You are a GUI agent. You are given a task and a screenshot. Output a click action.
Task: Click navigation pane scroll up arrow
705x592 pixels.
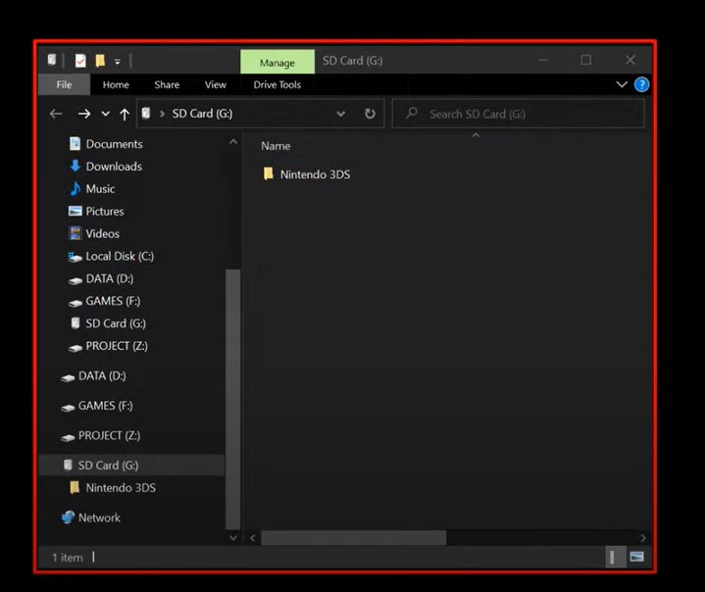233,142
